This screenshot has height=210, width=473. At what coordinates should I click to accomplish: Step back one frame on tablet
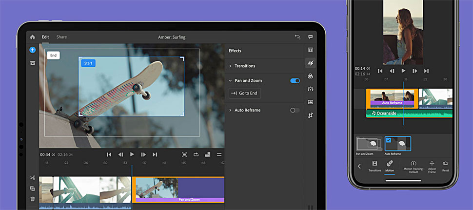coord(120,154)
